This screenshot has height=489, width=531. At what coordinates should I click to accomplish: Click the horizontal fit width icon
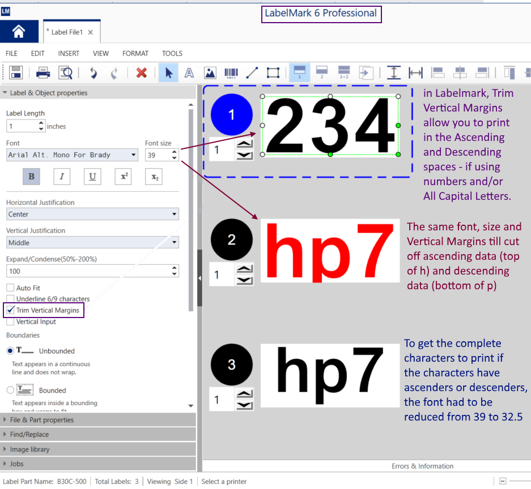click(415, 72)
